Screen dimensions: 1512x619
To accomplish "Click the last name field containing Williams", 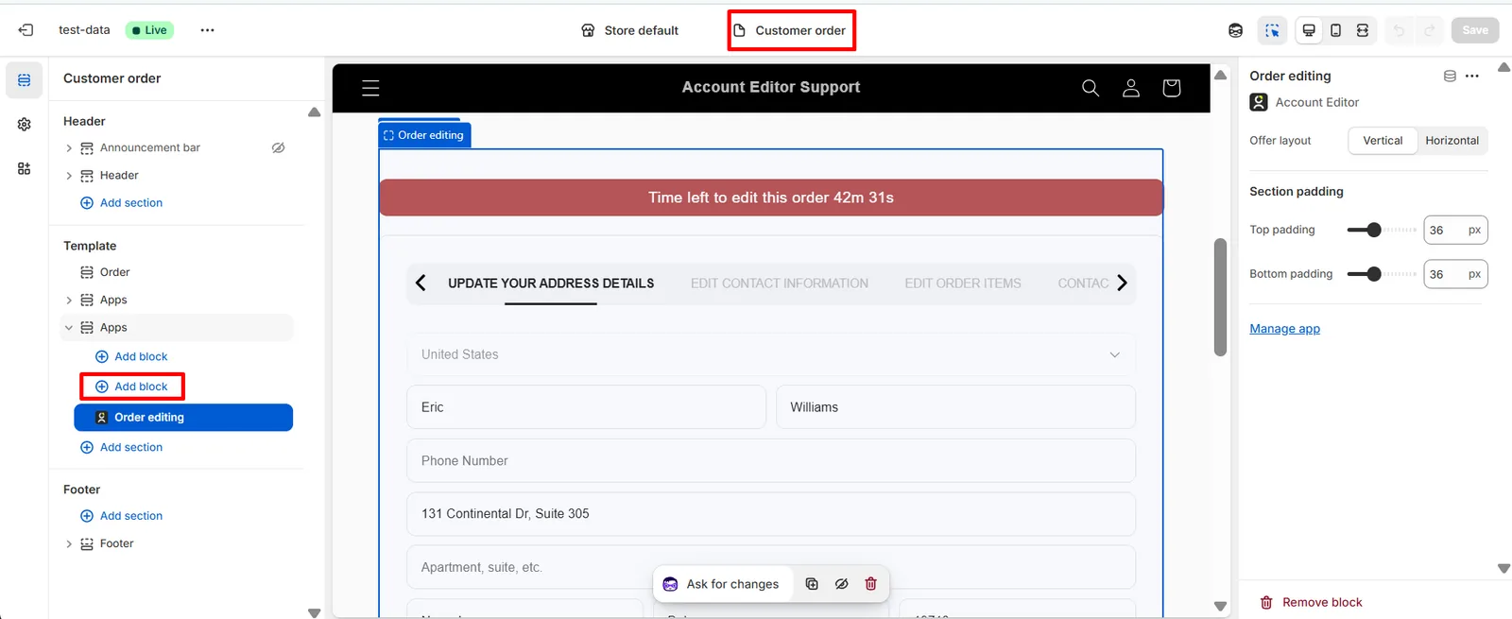I will (955, 407).
